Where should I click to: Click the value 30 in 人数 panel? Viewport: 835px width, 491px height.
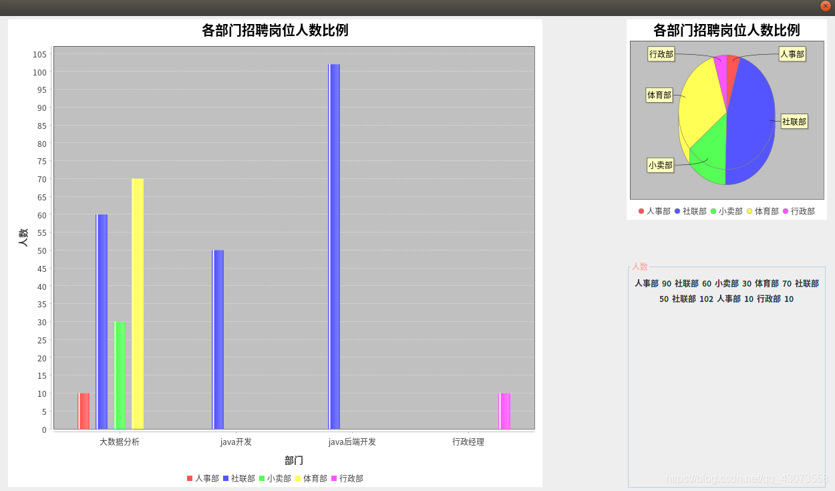click(x=747, y=283)
